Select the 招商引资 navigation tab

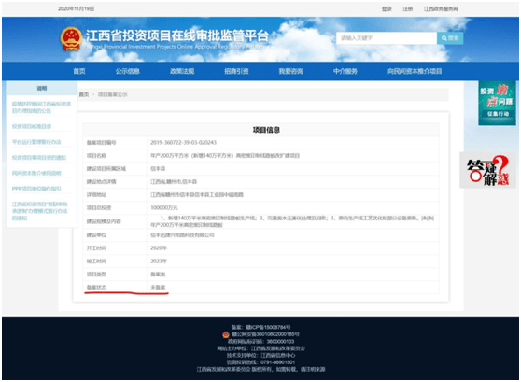pyautogui.click(x=236, y=71)
